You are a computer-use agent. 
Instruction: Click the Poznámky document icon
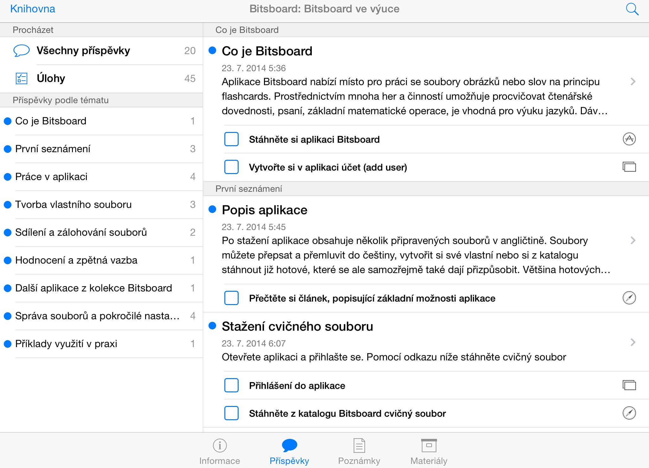tap(359, 446)
